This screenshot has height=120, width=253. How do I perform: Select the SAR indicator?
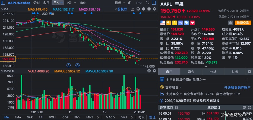pyautogui.click(x=30, y=117)
